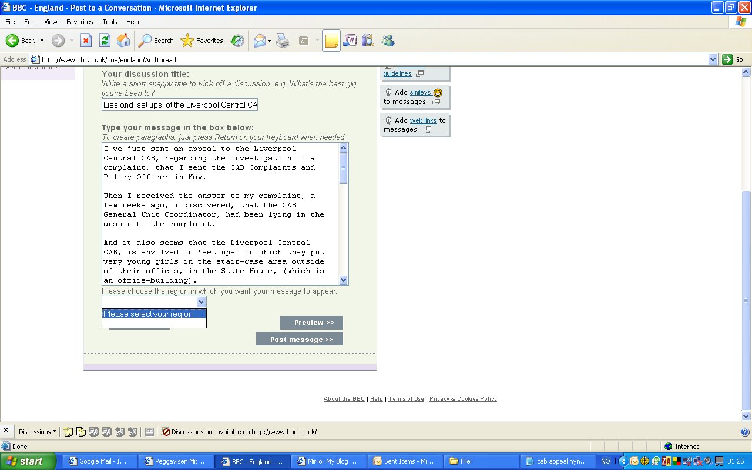Click the smiley face emoticon icon

[x=438, y=92]
